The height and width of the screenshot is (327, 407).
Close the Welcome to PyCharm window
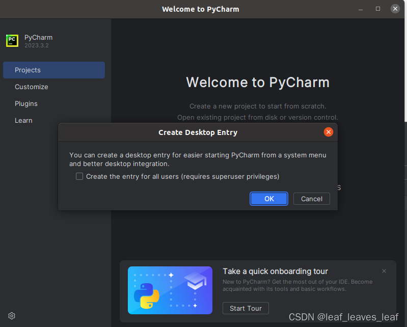tap(395, 9)
